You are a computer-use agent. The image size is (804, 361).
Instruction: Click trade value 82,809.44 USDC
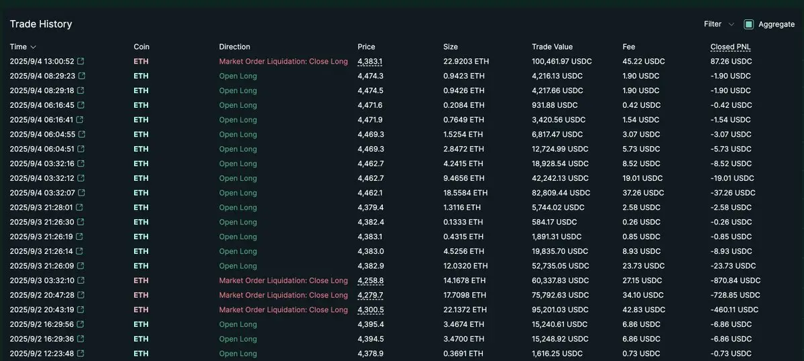[x=561, y=193]
